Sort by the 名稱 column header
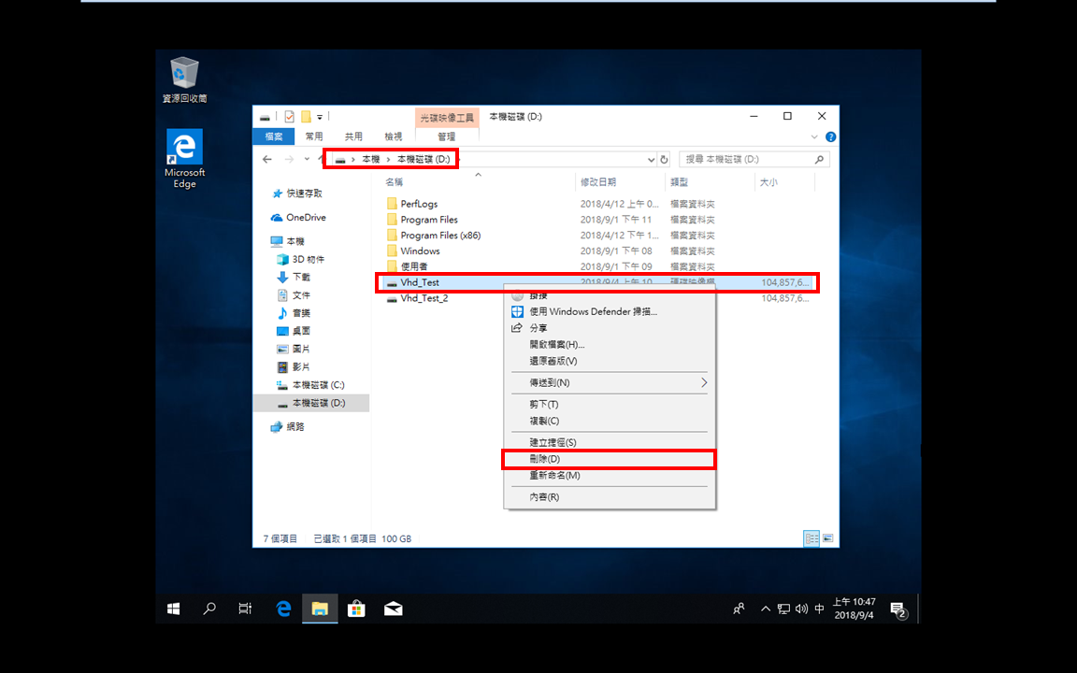The image size is (1077, 673). click(x=395, y=182)
